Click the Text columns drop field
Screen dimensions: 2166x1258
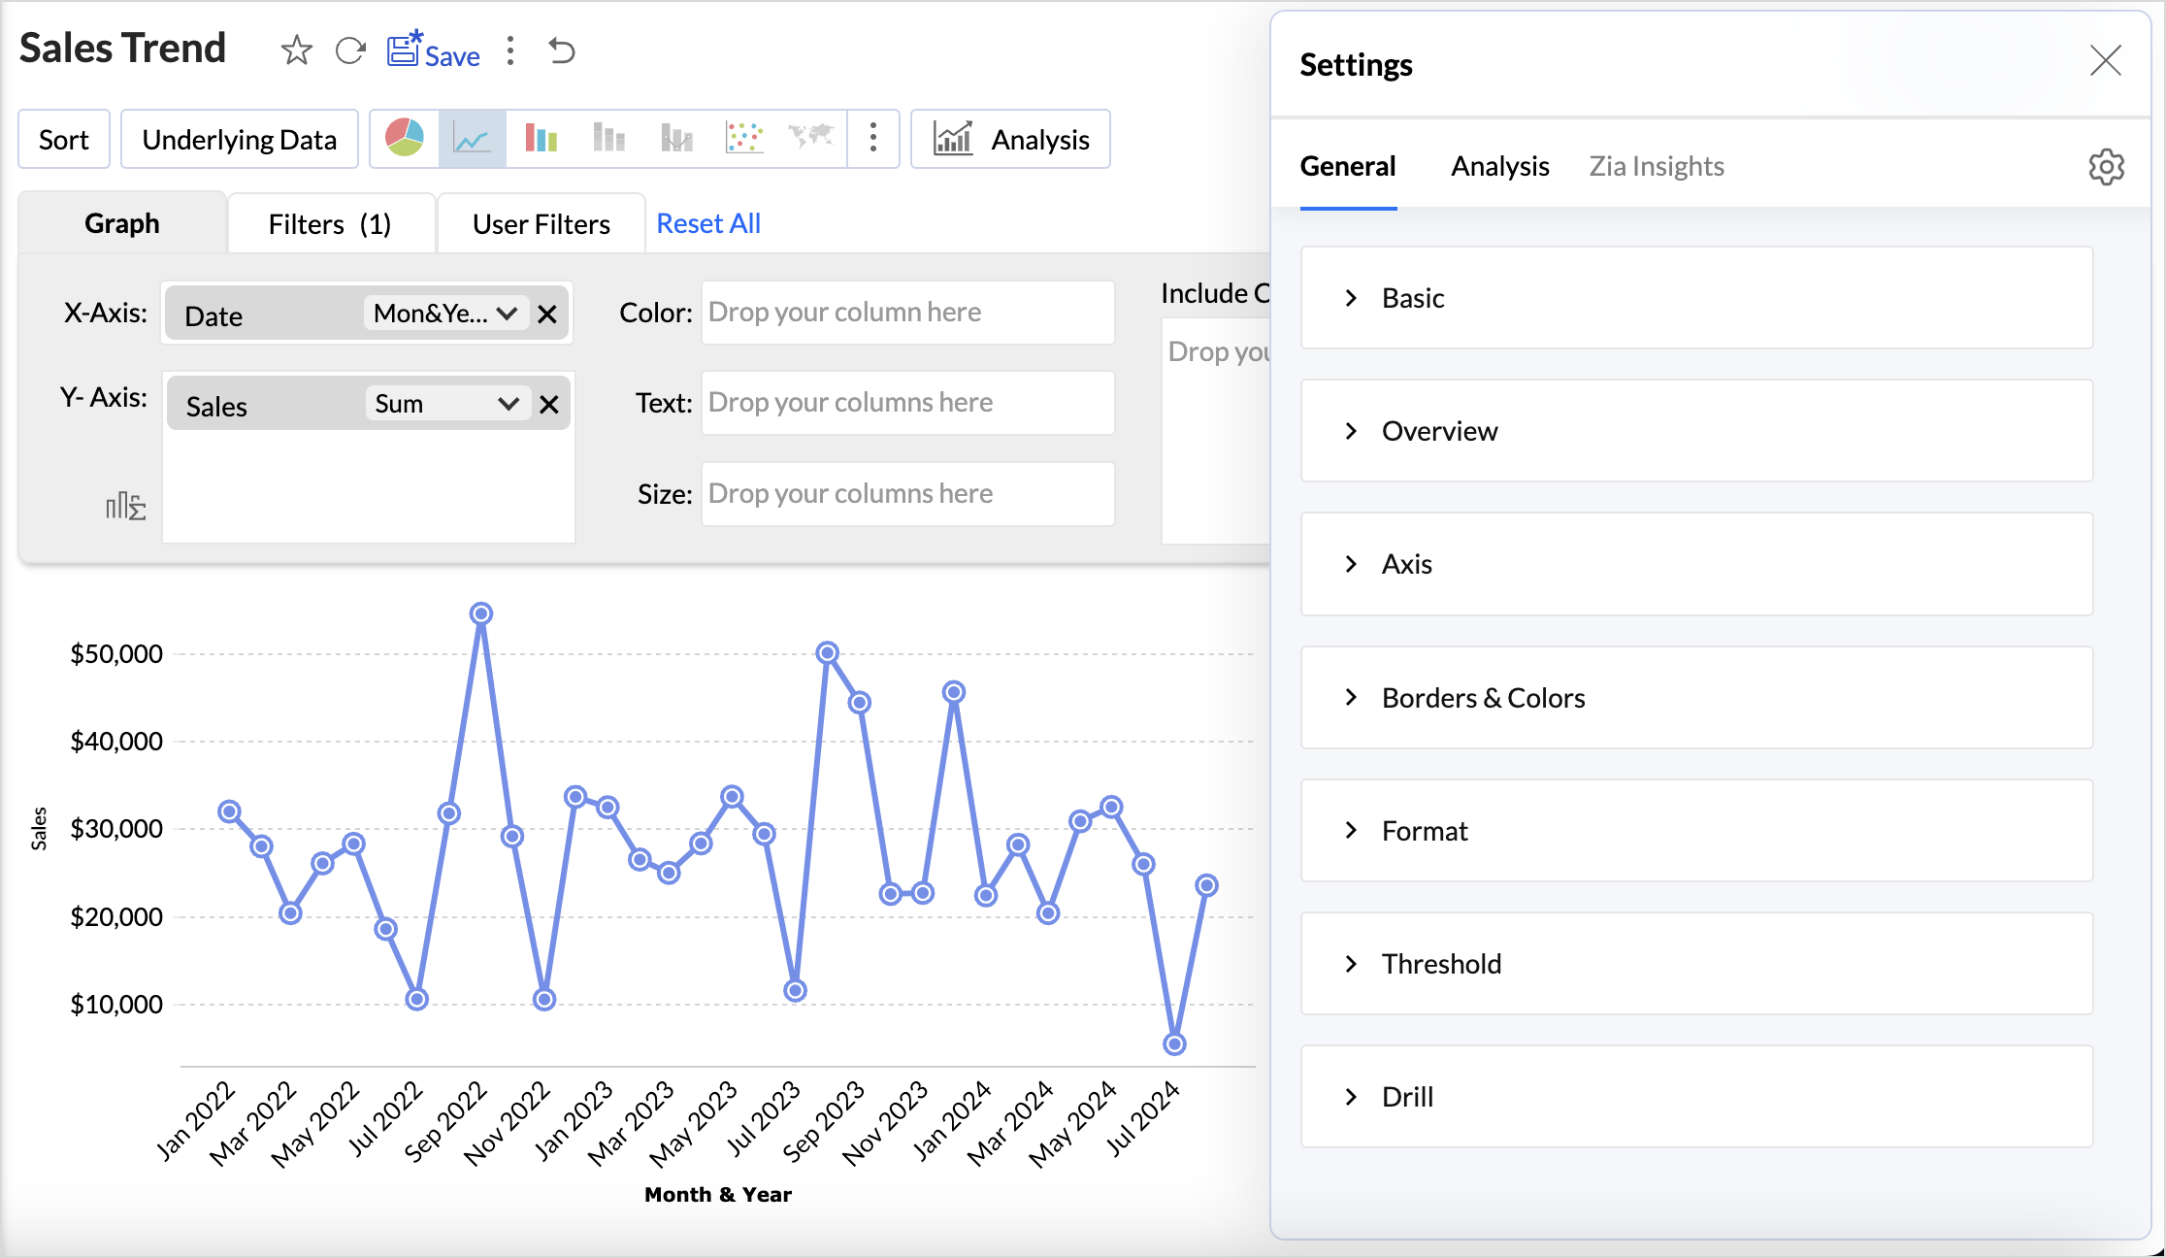tap(908, 403)
